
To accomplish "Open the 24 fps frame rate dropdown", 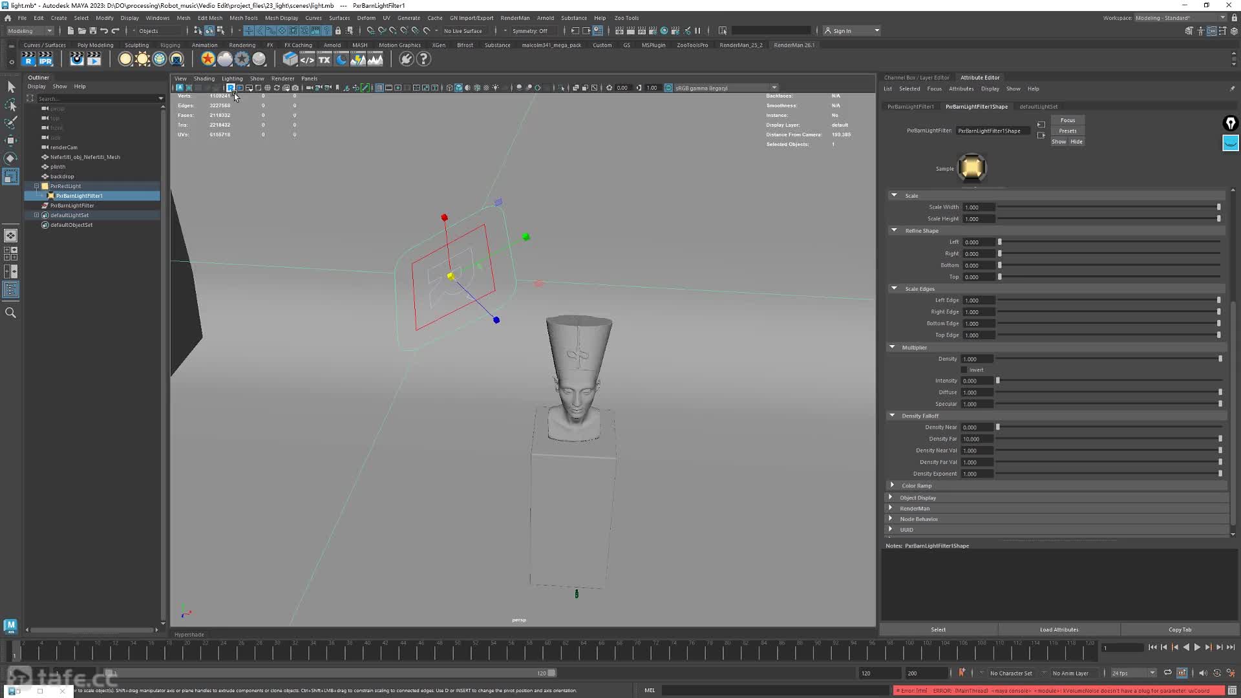I will (1133, 673).
